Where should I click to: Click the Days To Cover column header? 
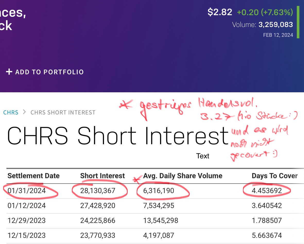[x=275, y=176]
